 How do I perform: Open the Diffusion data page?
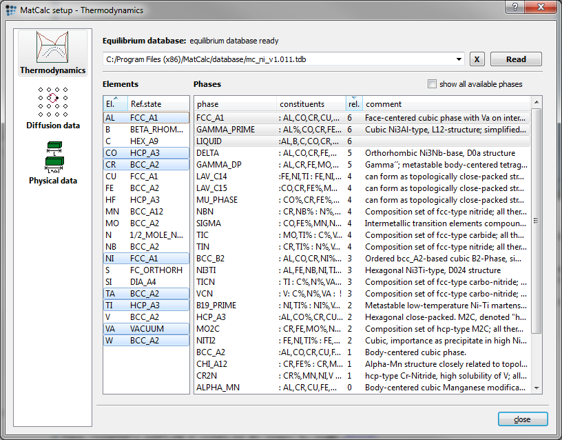(x=52, y=108)
